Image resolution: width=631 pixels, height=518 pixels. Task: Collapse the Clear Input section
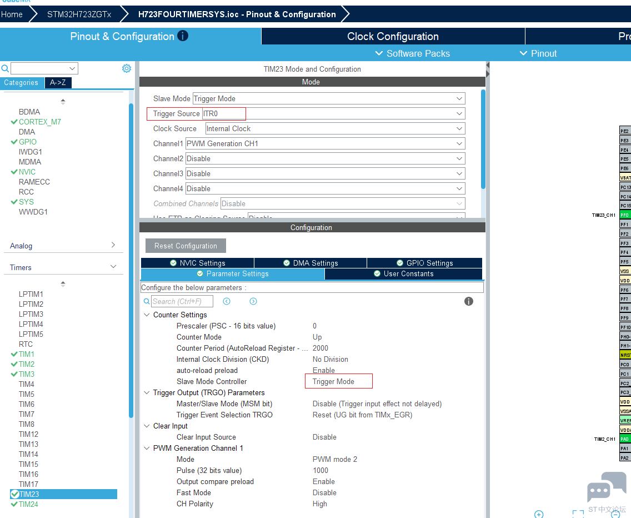click(x=147, y=426)
